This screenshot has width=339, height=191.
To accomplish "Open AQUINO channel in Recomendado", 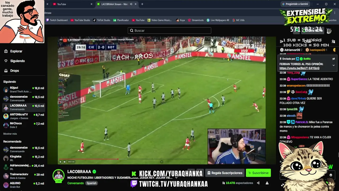I will pyautogui.click(x=23, y=185).
